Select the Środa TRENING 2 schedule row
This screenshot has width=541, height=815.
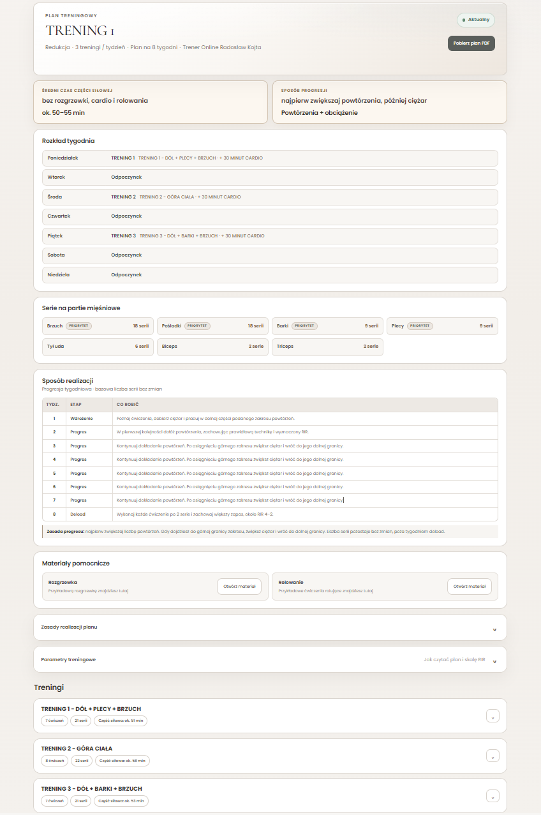pos(270,197)
